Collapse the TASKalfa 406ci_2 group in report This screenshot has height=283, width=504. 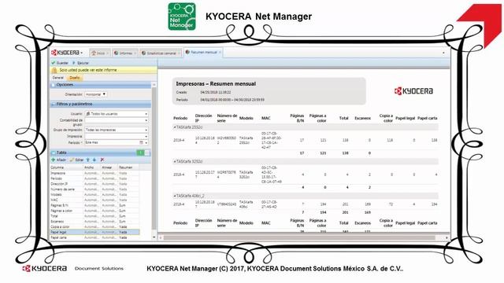pos(175,196)
